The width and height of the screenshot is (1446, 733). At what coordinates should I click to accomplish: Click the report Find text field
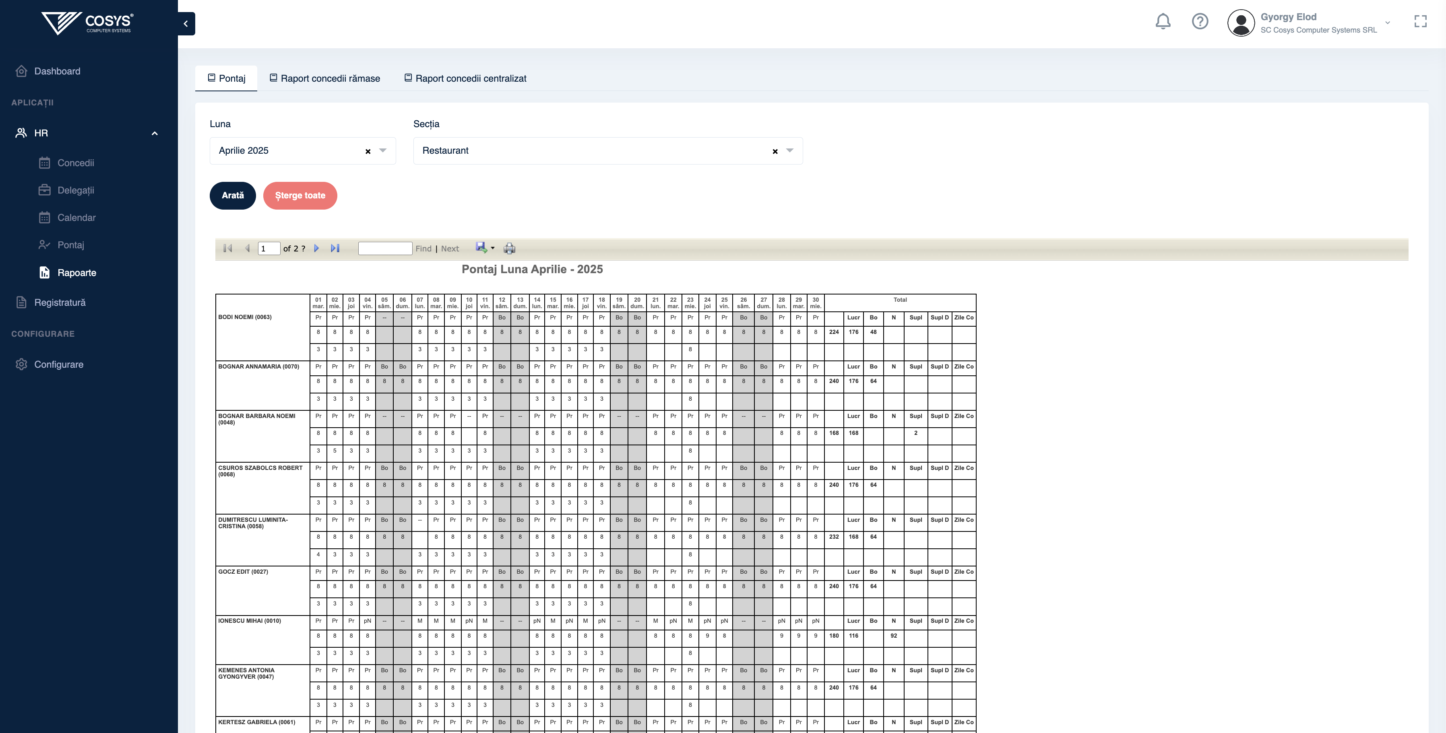tap(385, 249)
